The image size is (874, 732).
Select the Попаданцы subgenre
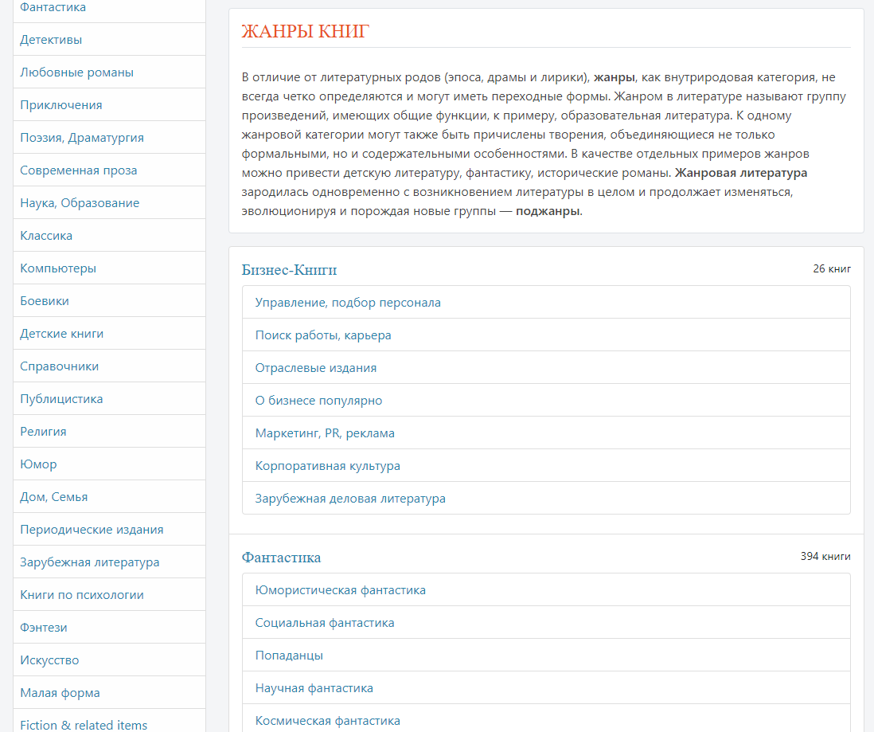[x=289, y=655]
